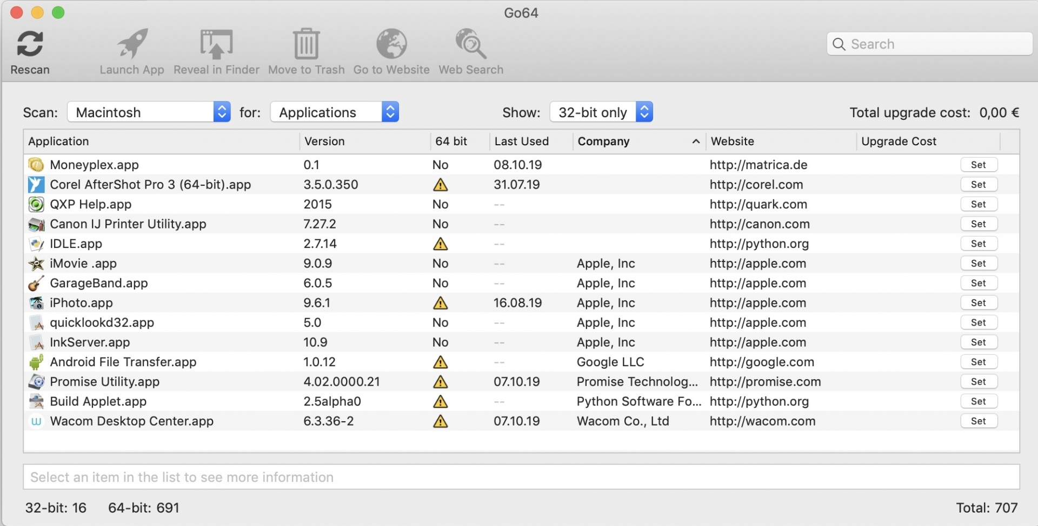Click the Go to Website globe icon

[391, 44]
